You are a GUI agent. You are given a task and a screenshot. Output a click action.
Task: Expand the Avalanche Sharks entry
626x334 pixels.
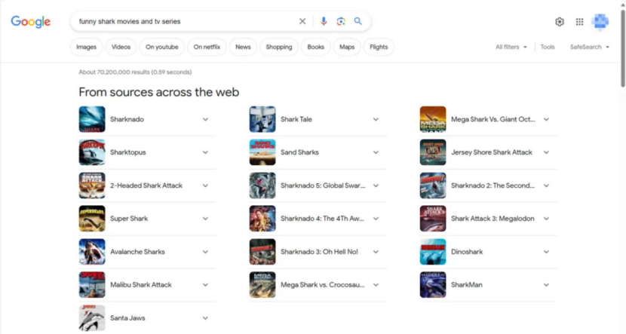(205, 252)
